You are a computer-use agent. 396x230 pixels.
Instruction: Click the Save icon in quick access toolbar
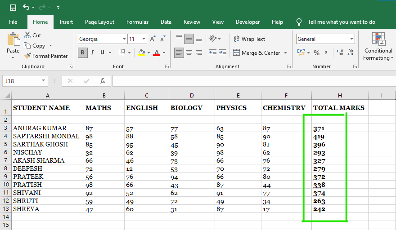pos(13,8)
